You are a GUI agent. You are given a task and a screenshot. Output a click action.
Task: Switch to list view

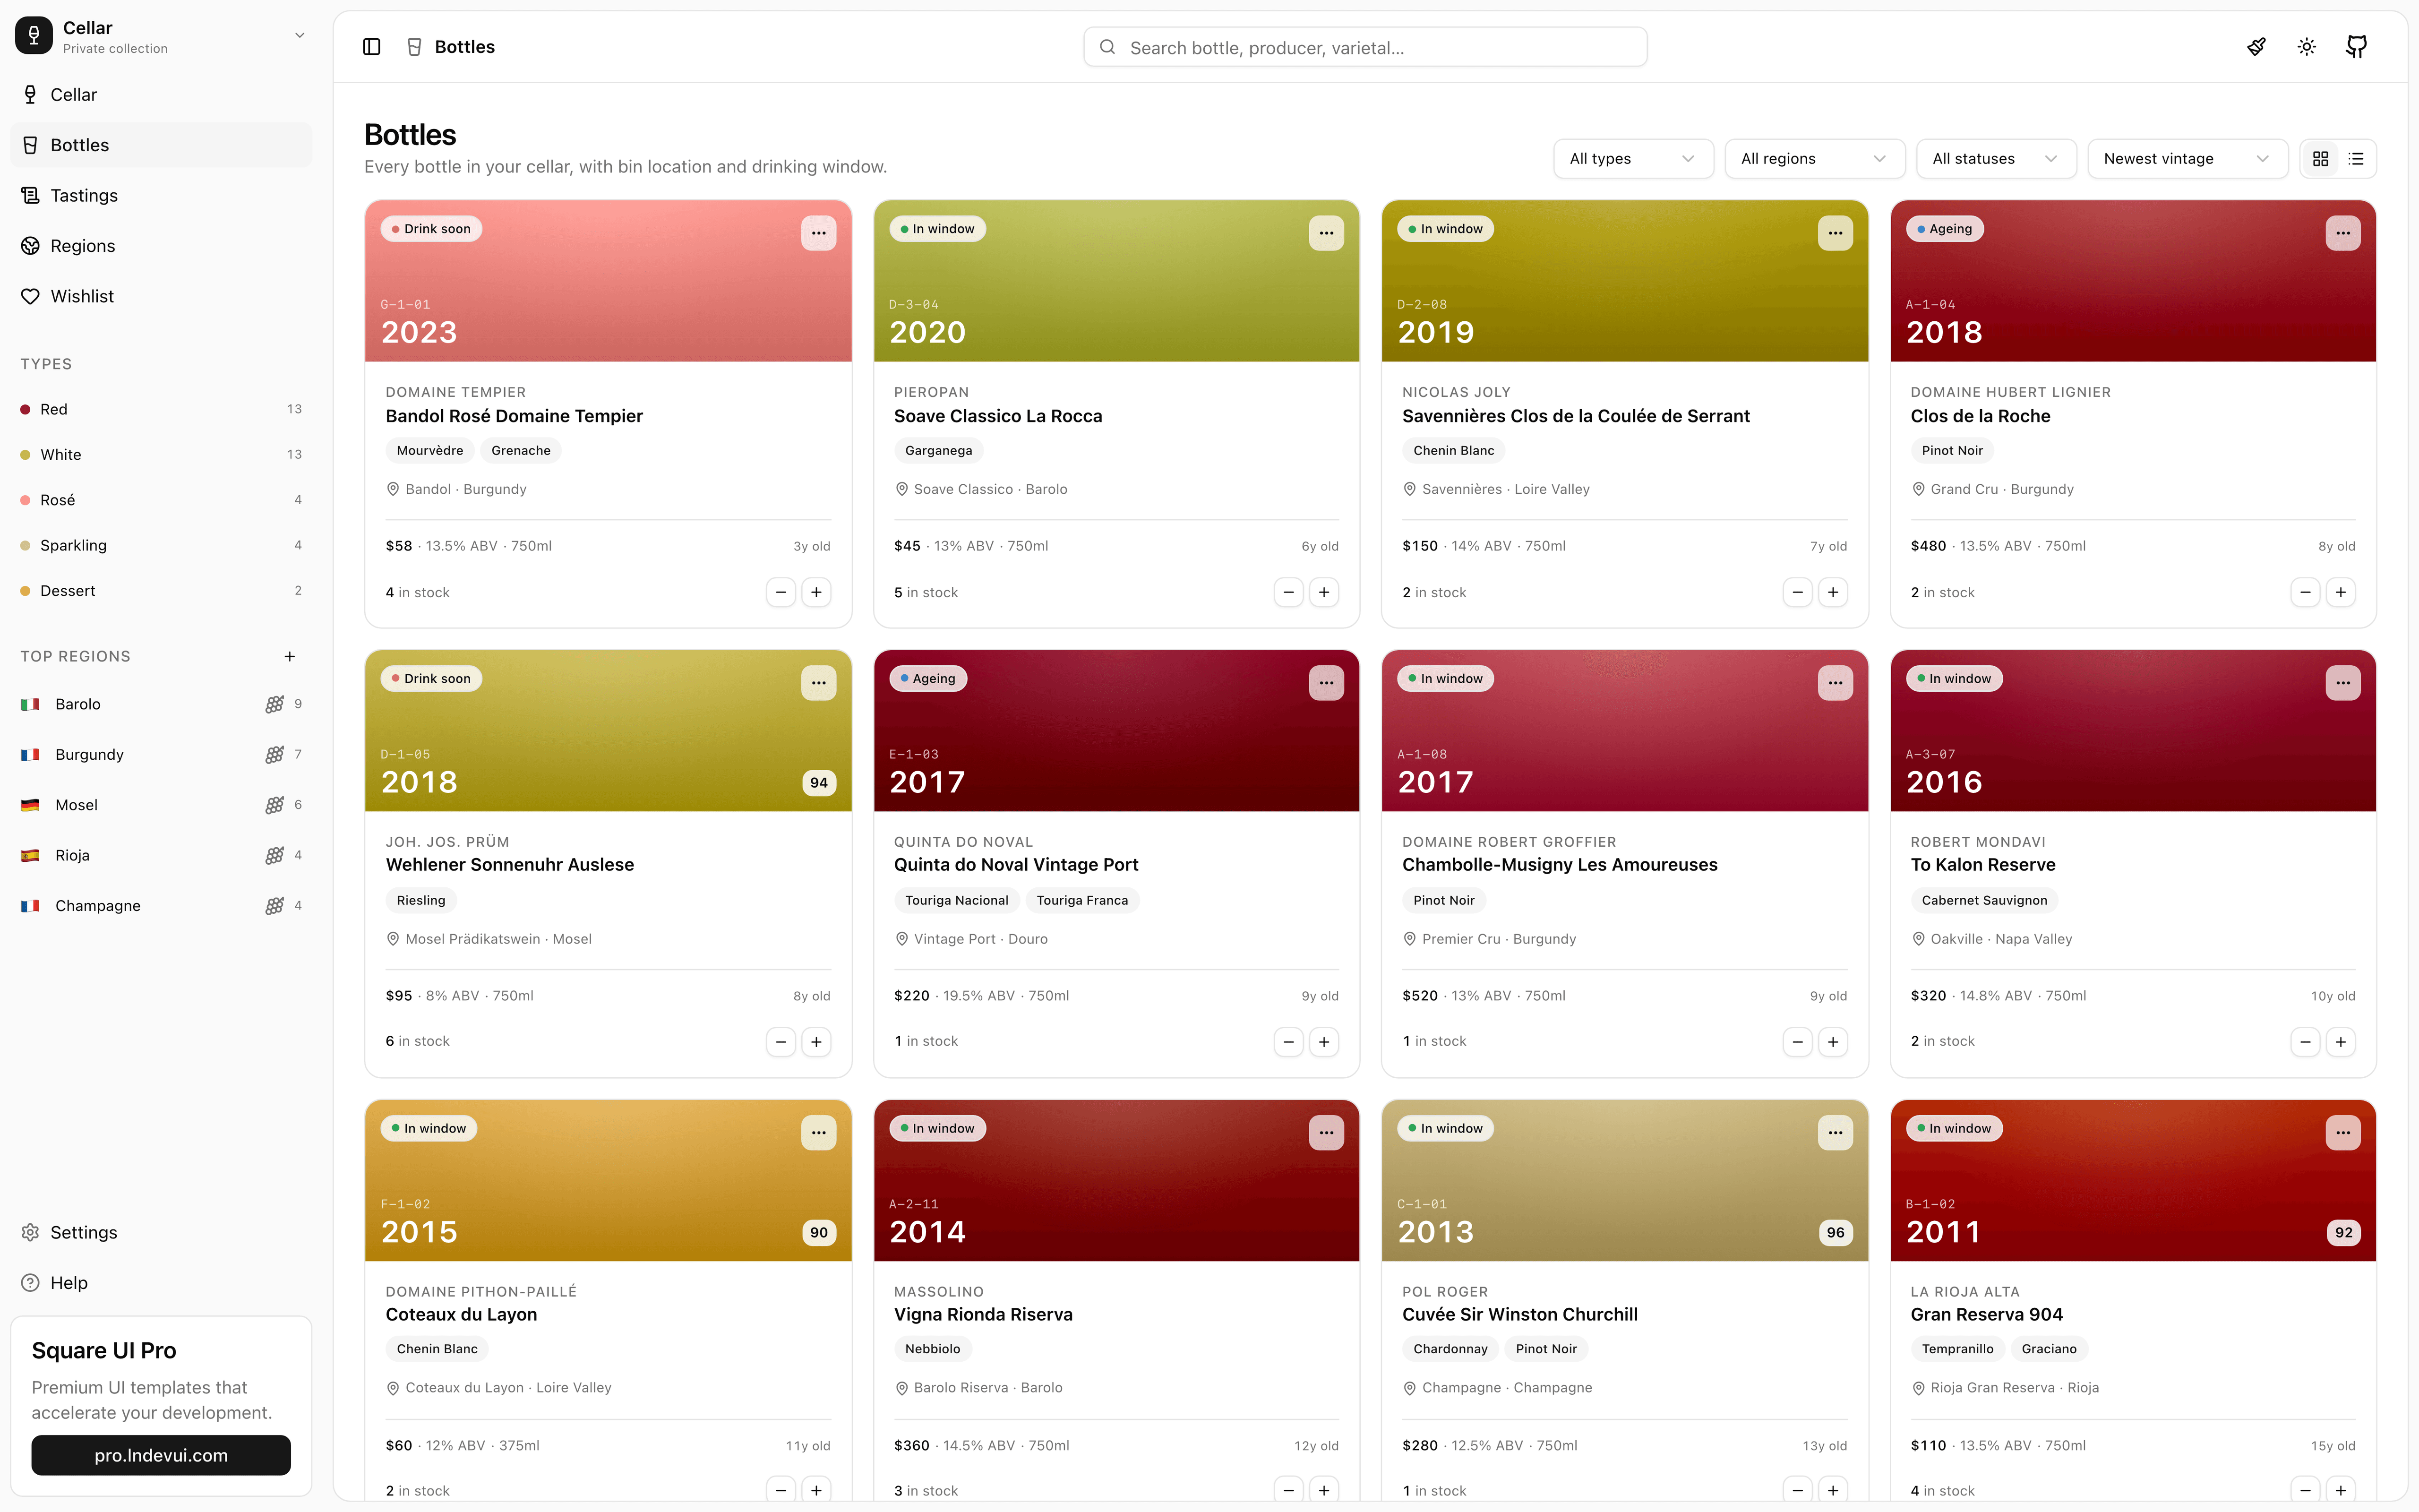tap(2356, 159)
